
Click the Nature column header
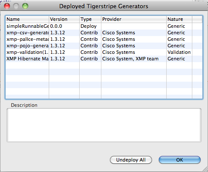(x=179, y=19)
